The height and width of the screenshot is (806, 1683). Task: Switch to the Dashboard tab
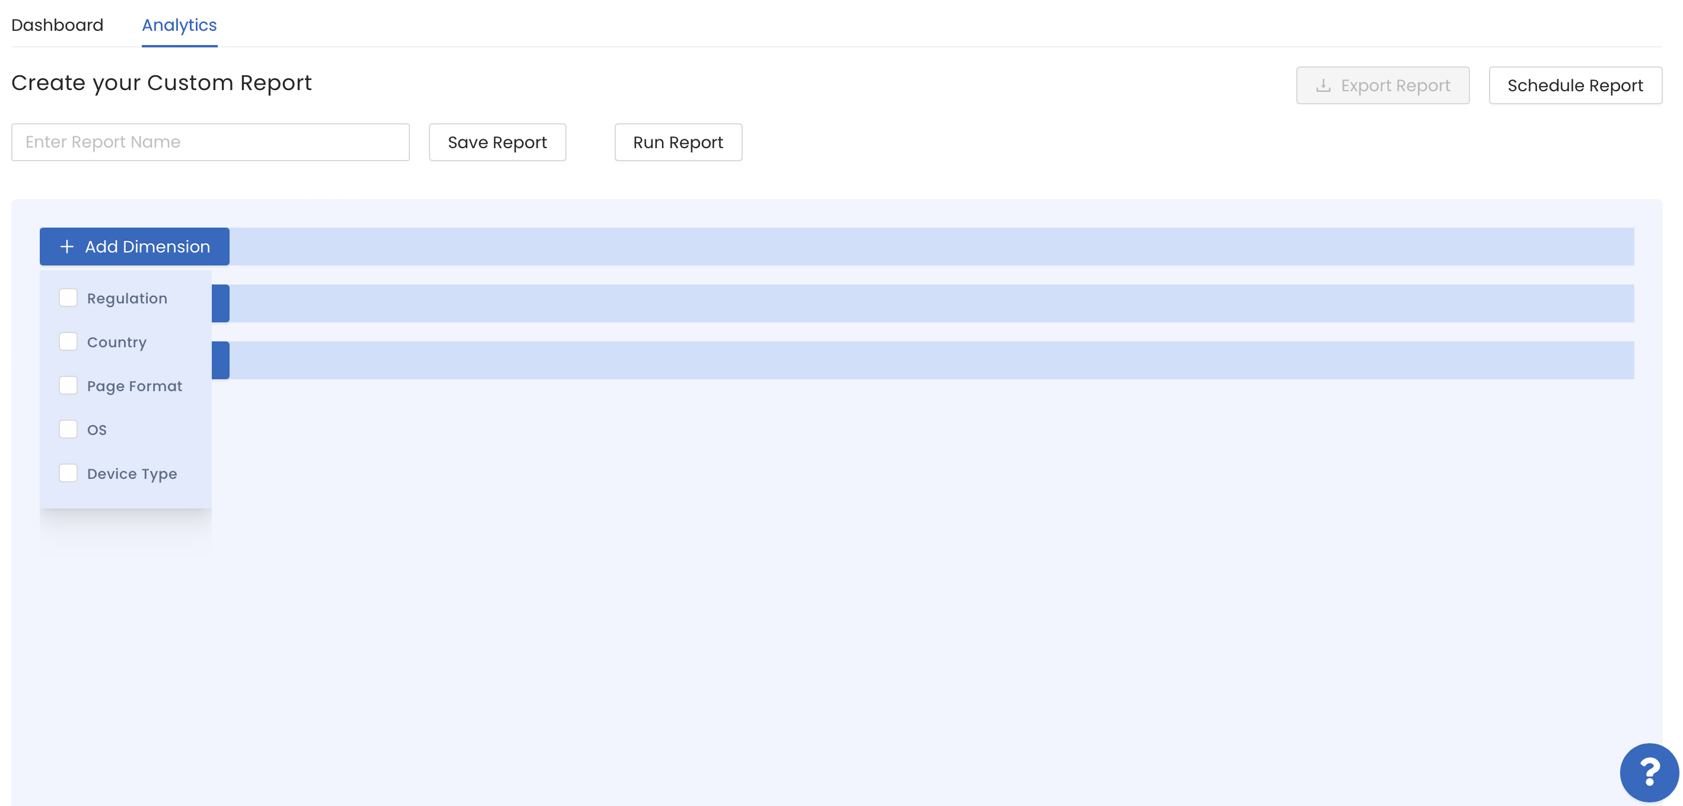click(58, 25)
